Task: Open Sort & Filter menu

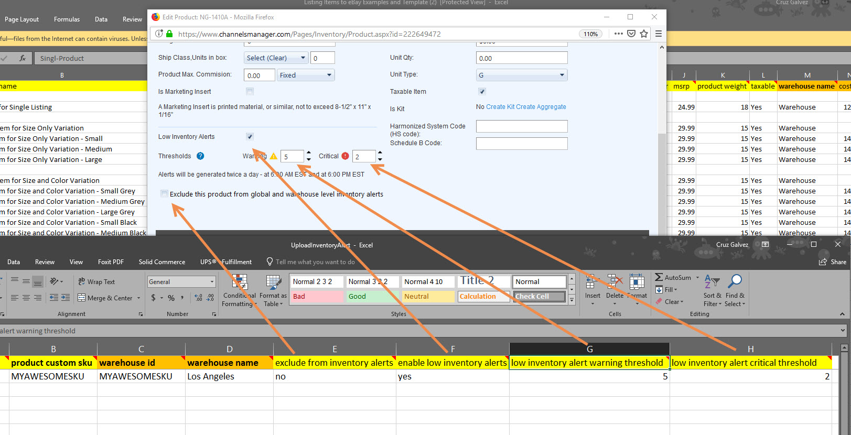Action: pyautogui.click(x=712, y=290)
